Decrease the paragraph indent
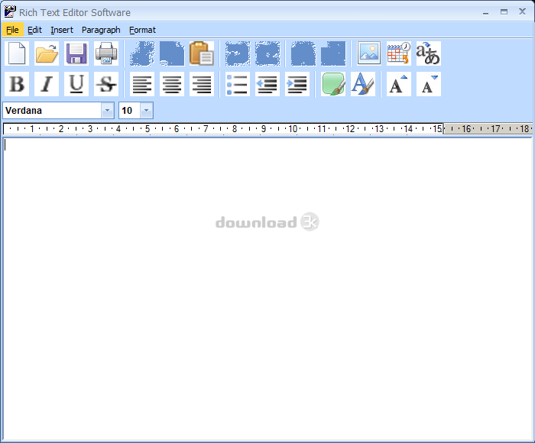Viewport: 535px width, 443px height. (x=267, y=84)
